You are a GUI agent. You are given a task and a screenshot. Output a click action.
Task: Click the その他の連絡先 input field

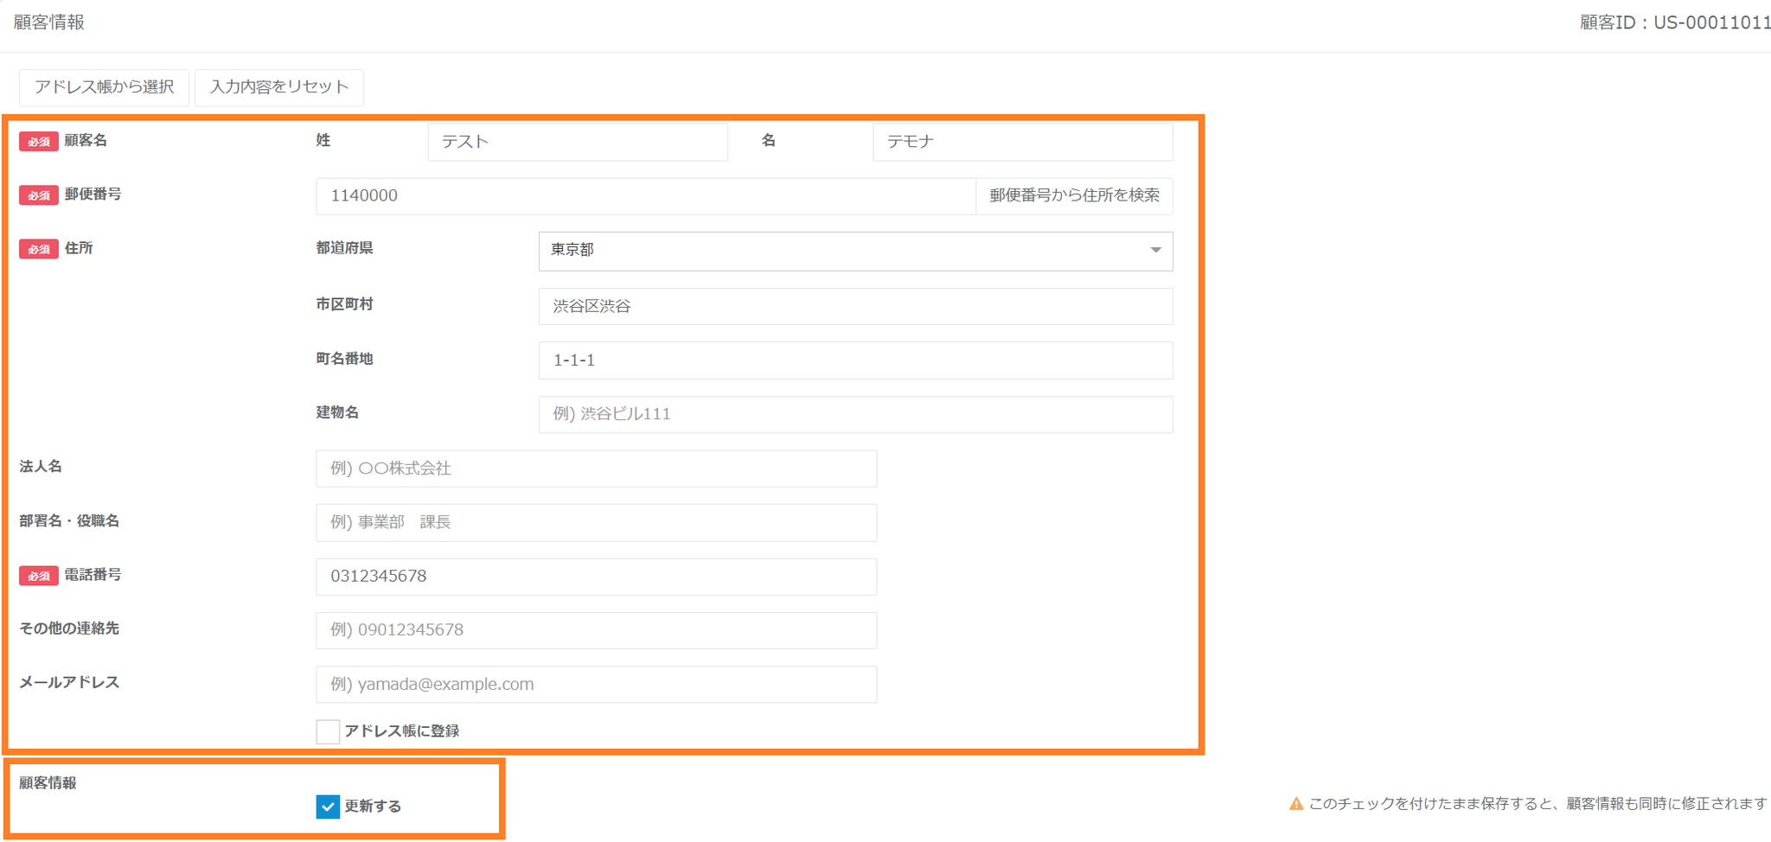pos(597,630)
